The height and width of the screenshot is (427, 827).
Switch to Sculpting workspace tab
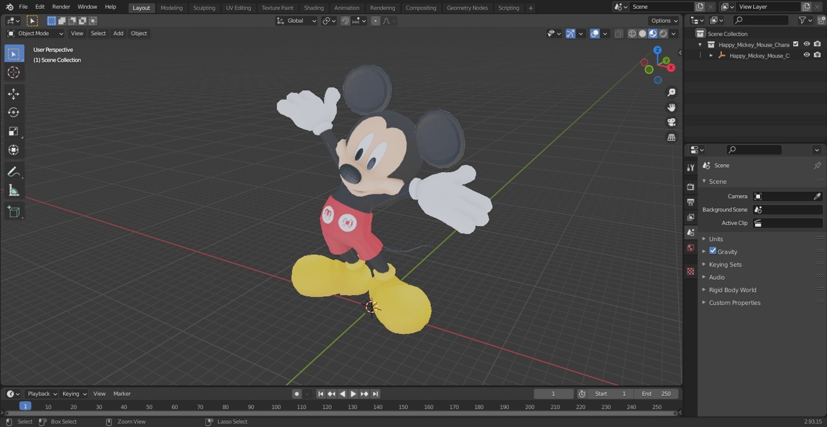204,8
